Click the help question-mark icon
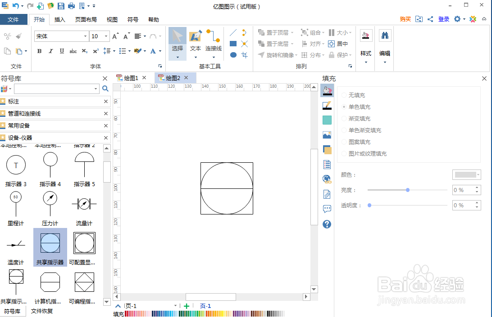 327,224
